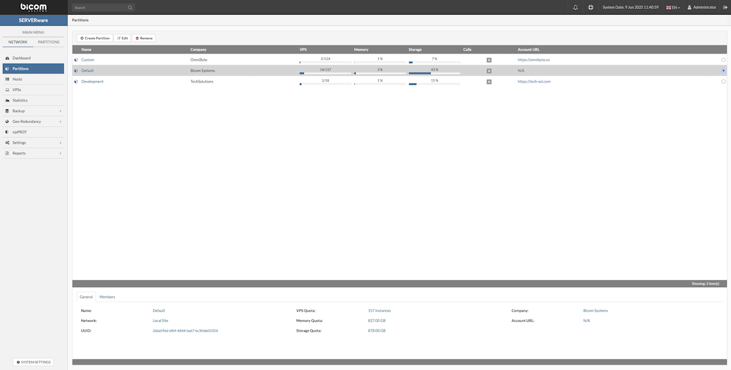Click the Default partition storage usage bar
Viewport: 731px width, 370px height.
point(434,74)
